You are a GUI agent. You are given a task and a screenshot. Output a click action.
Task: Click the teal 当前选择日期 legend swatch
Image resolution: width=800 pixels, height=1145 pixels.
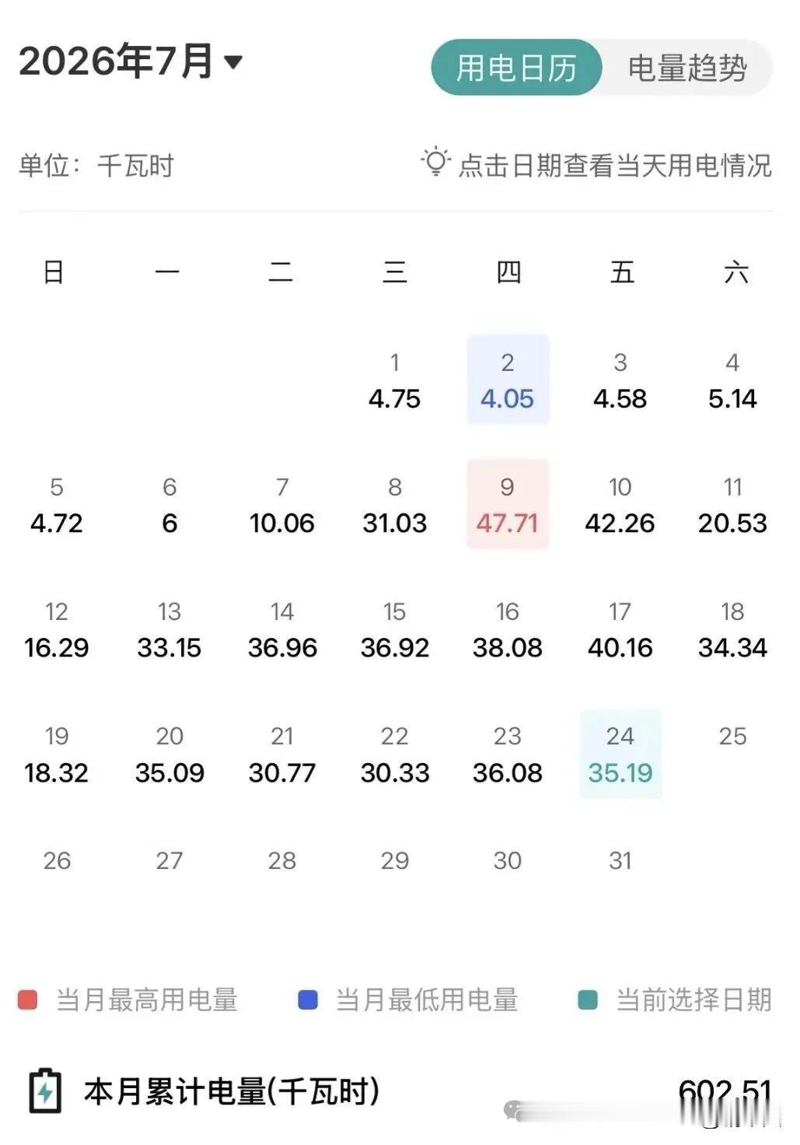pos(588,1000)
